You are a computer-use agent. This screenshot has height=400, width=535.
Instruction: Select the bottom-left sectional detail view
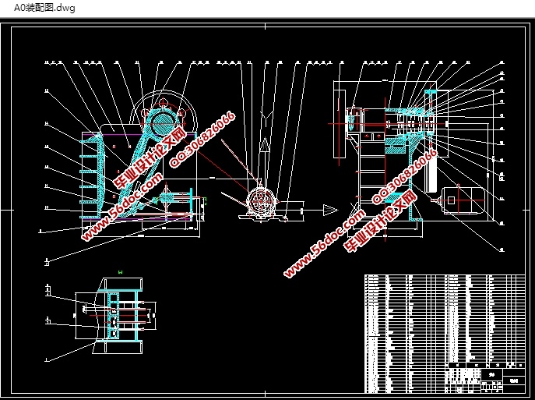point(117,316)
